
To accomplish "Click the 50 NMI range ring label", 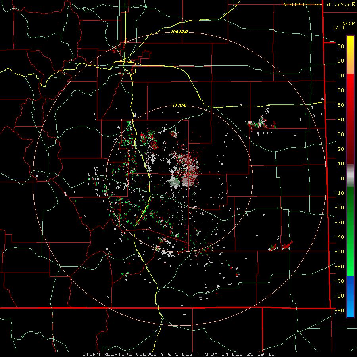I will (x=179, y=105).
